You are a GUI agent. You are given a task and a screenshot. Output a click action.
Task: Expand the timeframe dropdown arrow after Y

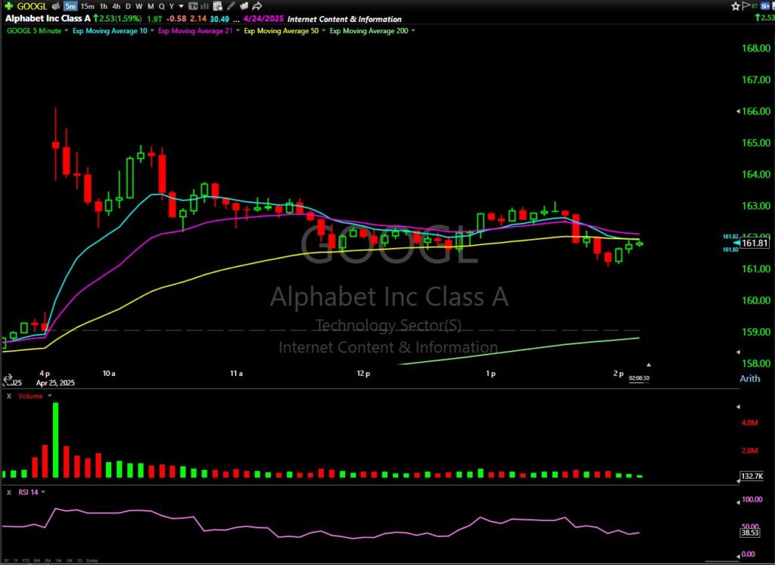point(181,6)
